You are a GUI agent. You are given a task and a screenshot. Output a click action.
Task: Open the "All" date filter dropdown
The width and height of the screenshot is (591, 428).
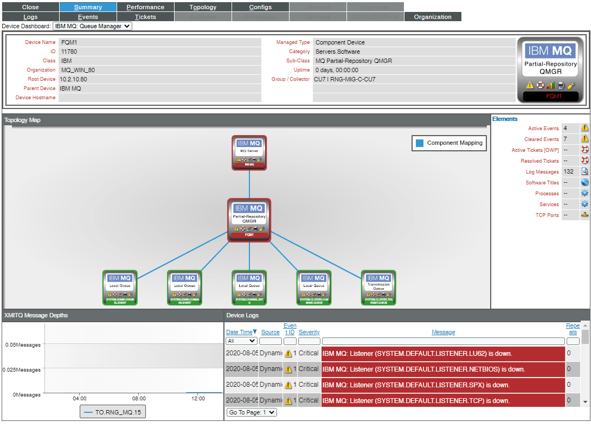coord(241,341)
